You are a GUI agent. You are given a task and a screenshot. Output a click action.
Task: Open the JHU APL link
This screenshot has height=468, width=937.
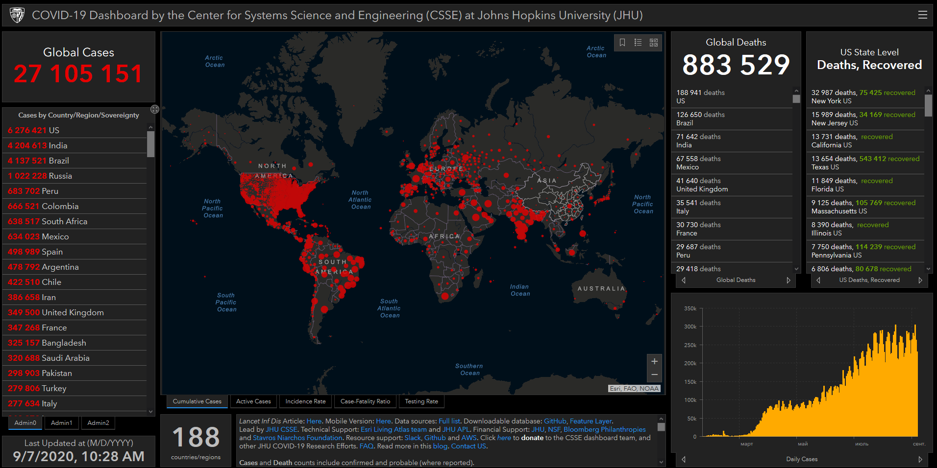[456, 429]
